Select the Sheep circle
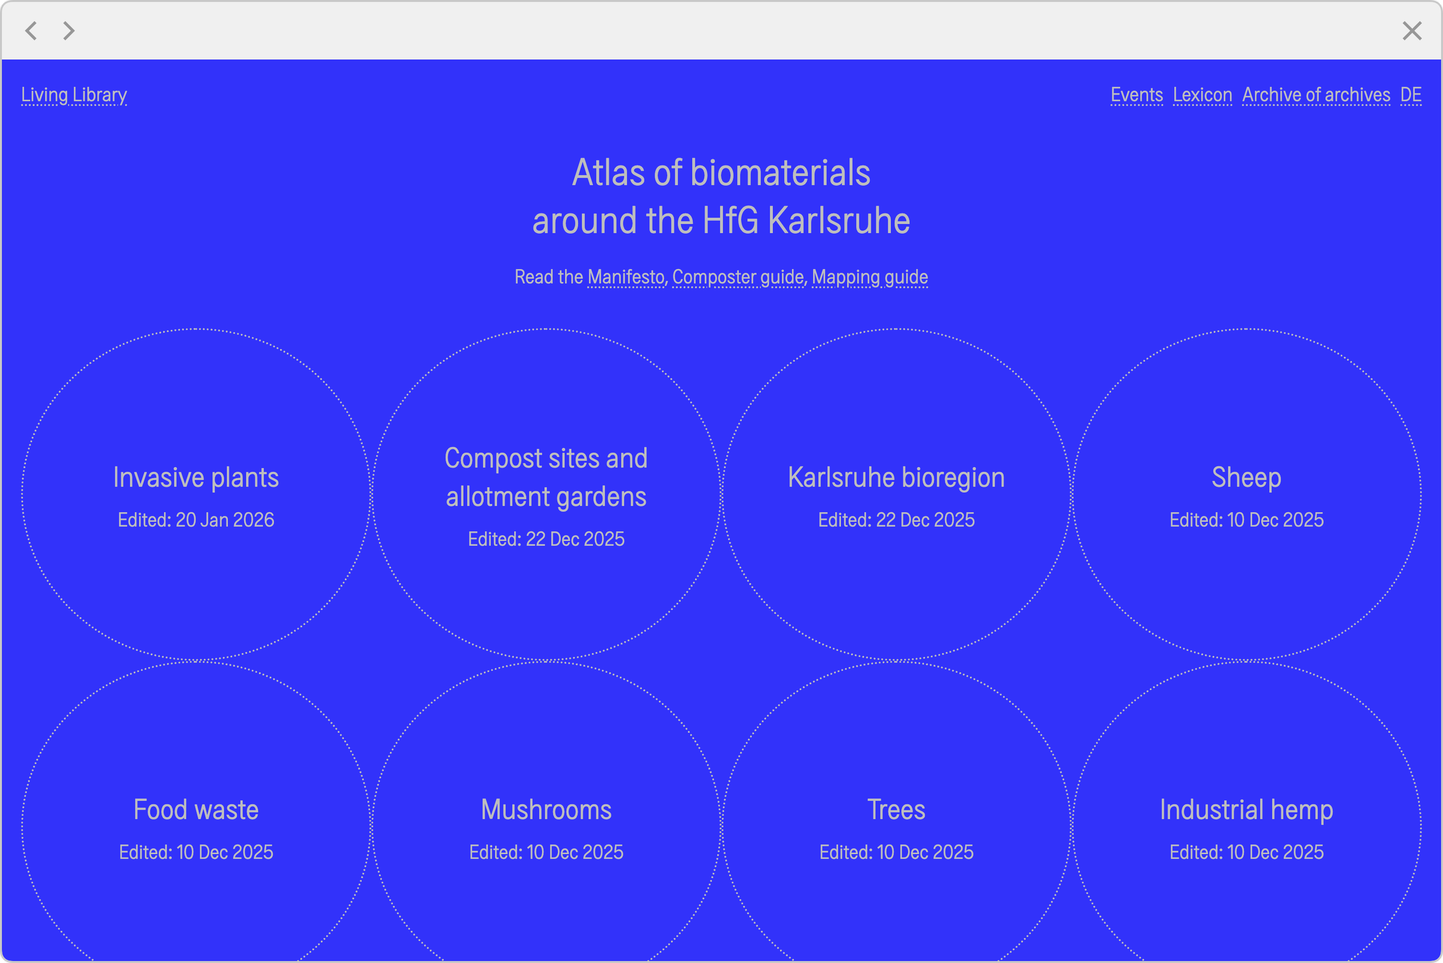The image size is (1443, 963). 1246,478
